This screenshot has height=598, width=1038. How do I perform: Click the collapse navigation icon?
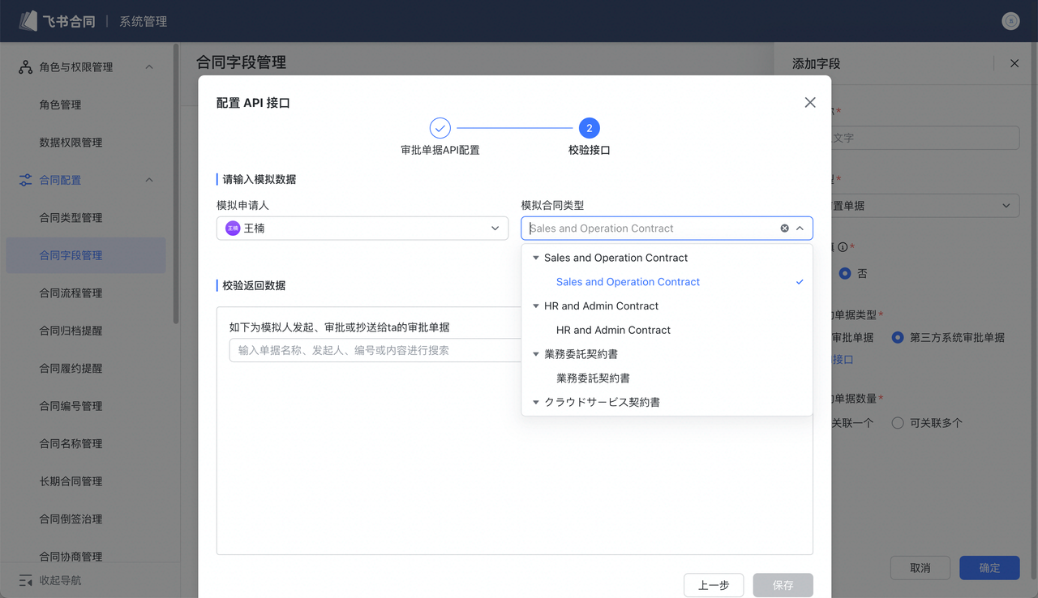25,580
